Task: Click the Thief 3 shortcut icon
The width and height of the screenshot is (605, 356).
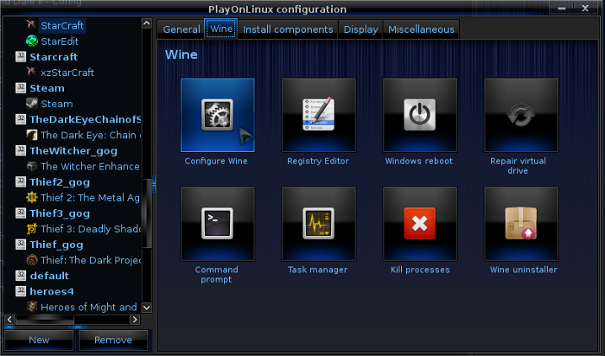Action: coord(32,228)
